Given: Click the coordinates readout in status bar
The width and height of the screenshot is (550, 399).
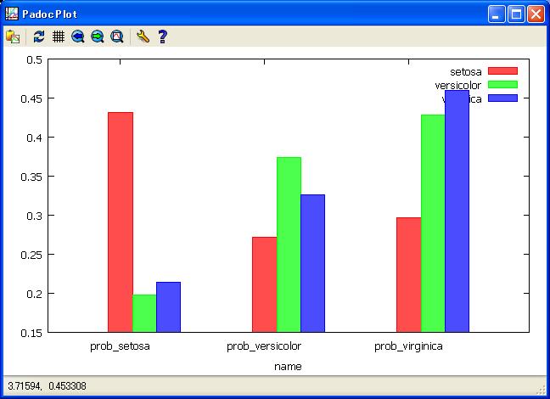Looking at the screenshot, I should coord(48,388).
